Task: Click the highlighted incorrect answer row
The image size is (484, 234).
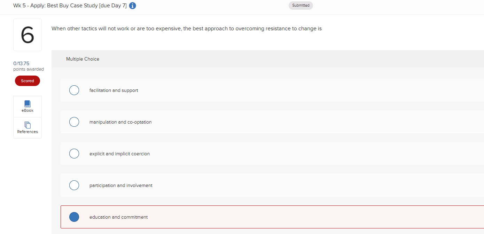Action: (244, 217)
